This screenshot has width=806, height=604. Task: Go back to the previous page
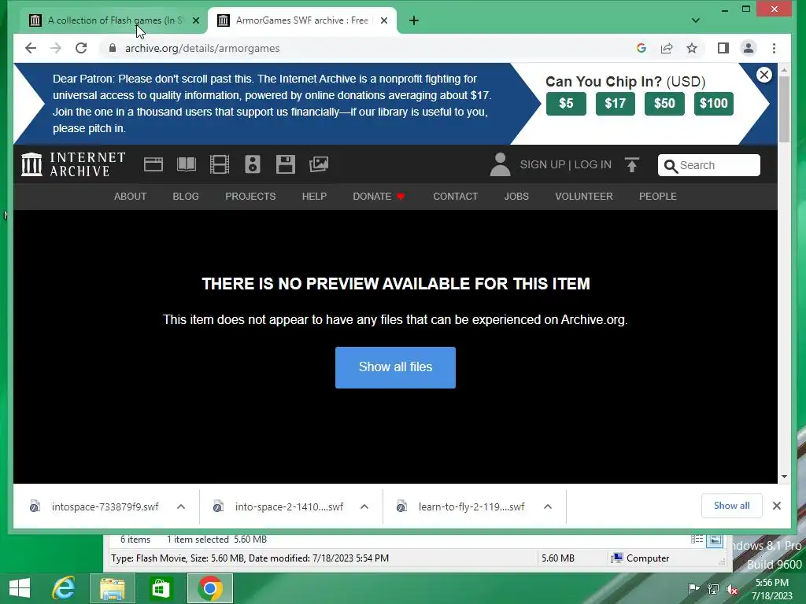coord(31,48)
